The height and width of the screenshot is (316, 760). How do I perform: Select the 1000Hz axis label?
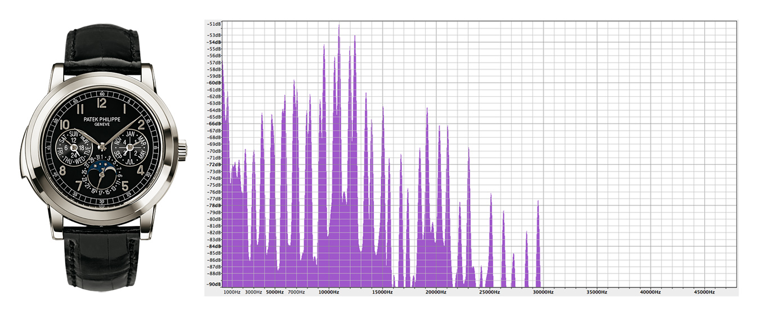(x=232, y=292)
